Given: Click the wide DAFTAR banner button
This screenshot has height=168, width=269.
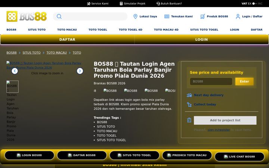Looking at the screenshot, I should pos(67,40).
